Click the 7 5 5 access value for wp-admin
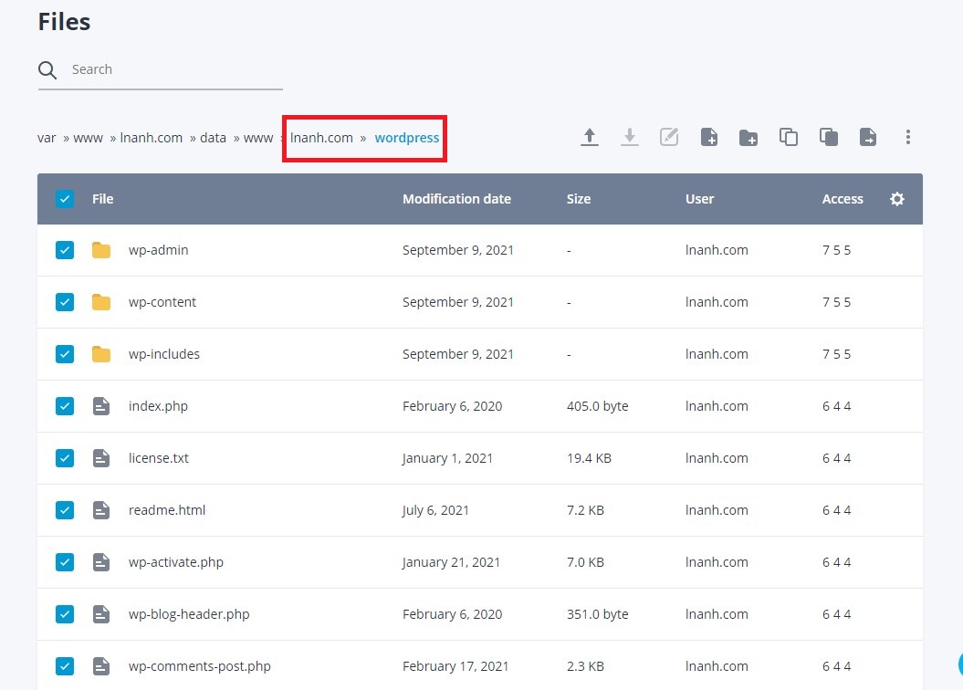This screenshot has width=963, height=690. coord(836,250)
